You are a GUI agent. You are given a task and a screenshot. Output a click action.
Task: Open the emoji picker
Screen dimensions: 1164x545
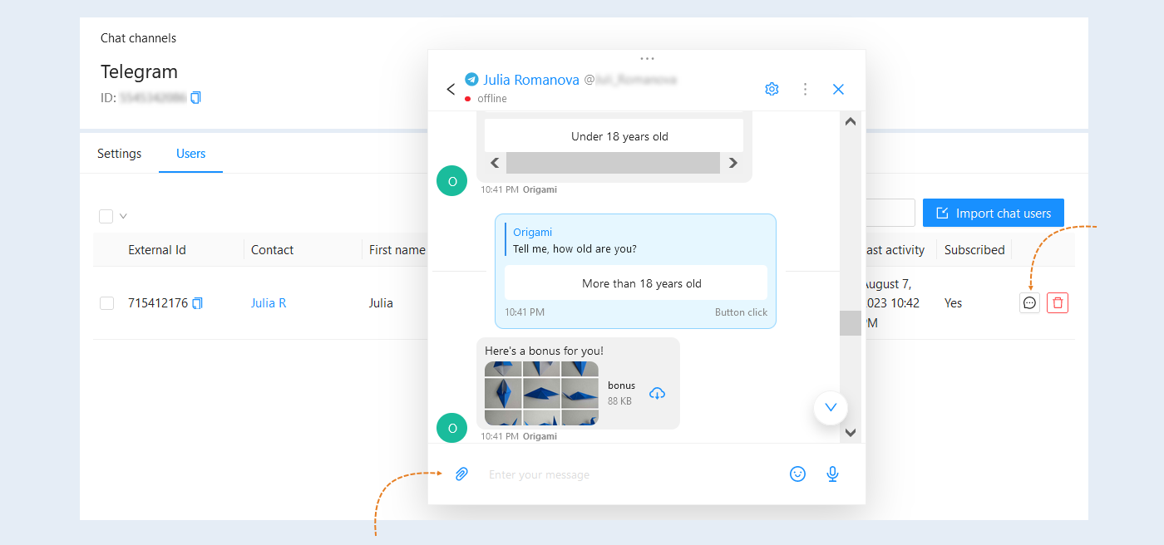click(x=797, y=474)
